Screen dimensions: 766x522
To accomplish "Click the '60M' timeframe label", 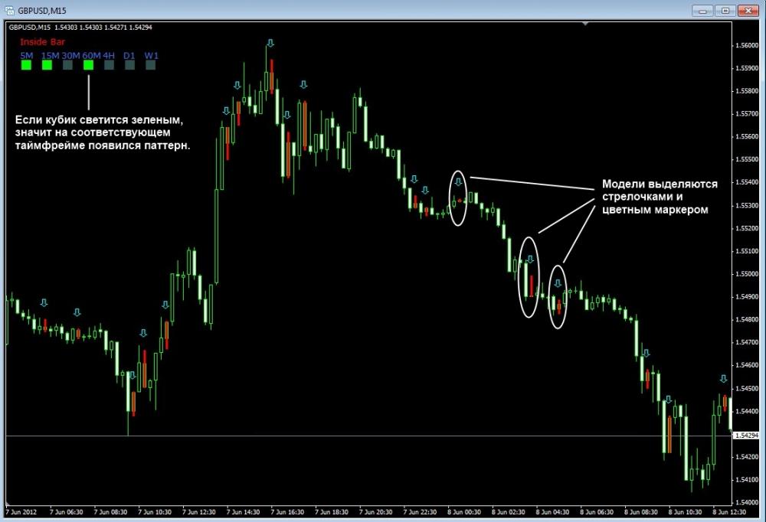I will tap(91, 56).
